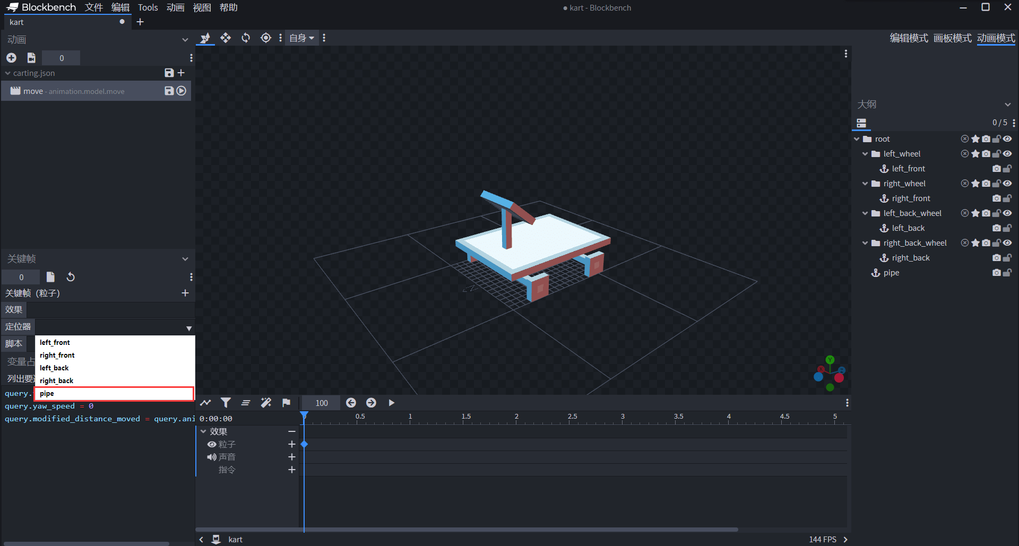Switch to 编辑模式 tab
Screen dimensions: 1019x546
[909, 38]
